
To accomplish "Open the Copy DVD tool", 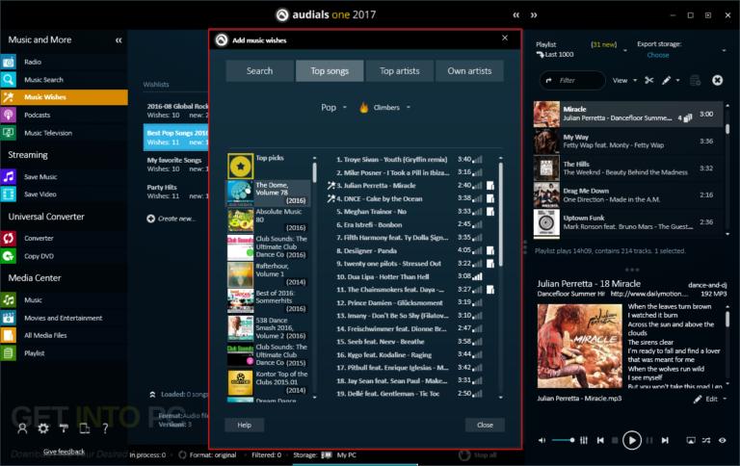I will click(x=39, y=255).
